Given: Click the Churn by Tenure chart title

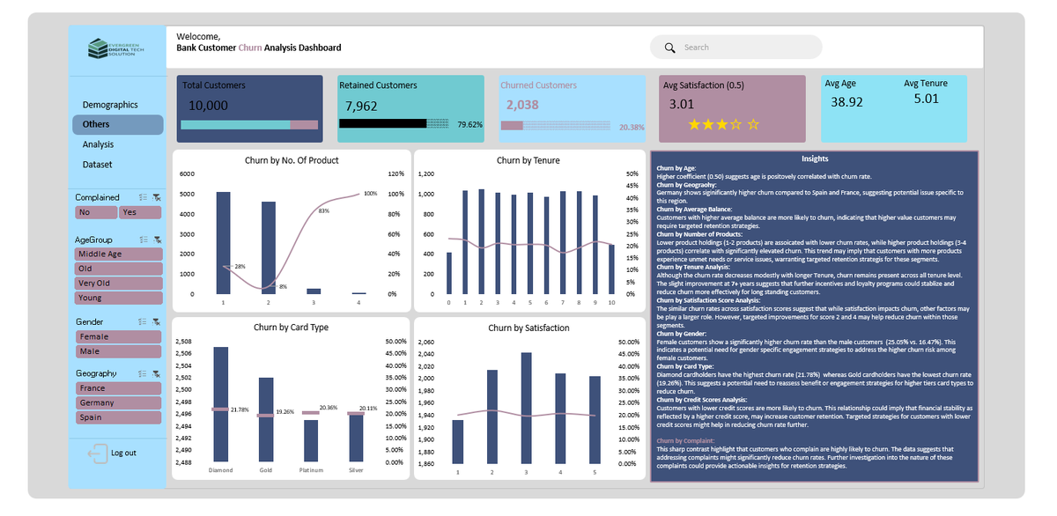Looking at the screenshot, I should click(528, 160).
